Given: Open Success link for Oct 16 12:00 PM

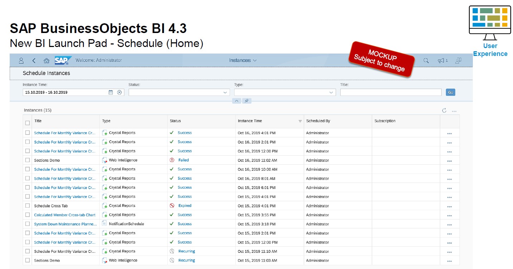Looking at the screenshot, I should 184,151.
